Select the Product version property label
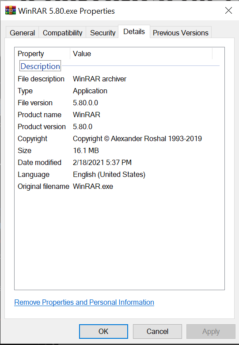Image resolution: width=239 pixels, height=345 pixels. coord(42,126)
